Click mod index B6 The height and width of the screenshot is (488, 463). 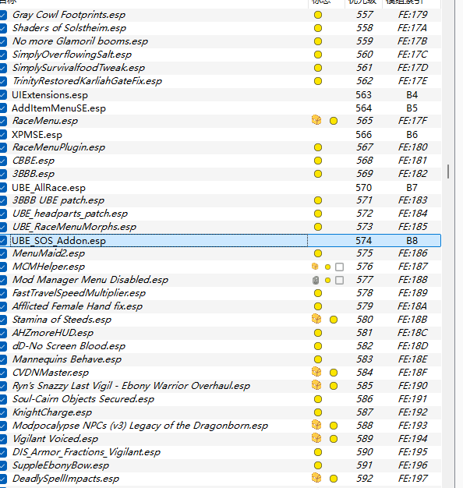click(x=412, y=134)
